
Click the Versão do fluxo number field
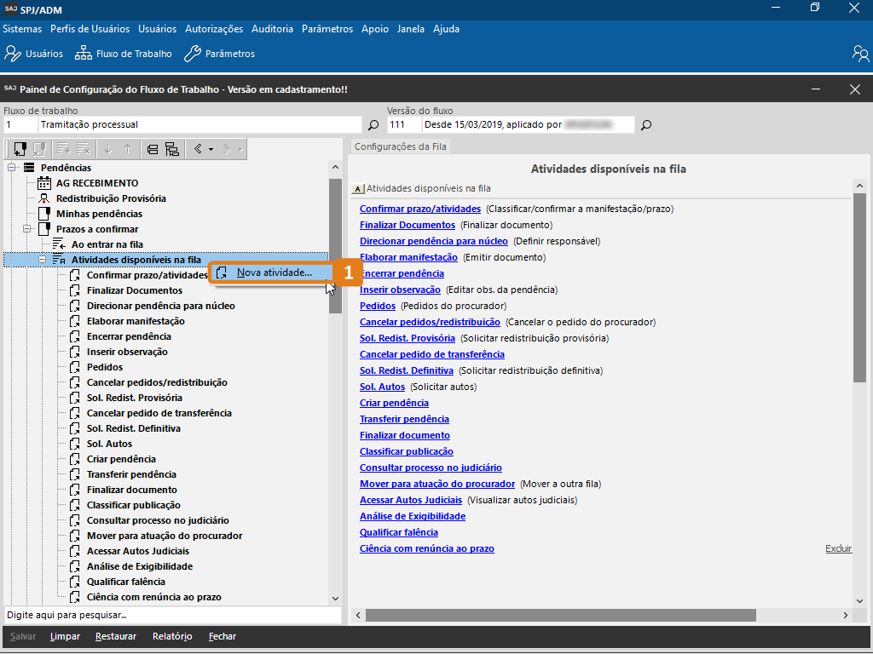click(403, 124)
